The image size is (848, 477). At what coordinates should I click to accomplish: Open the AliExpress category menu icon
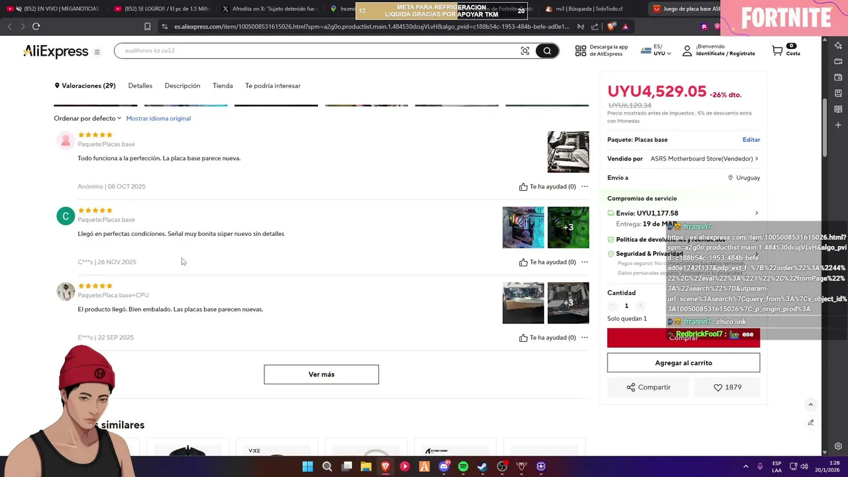[x=97, y=52]
